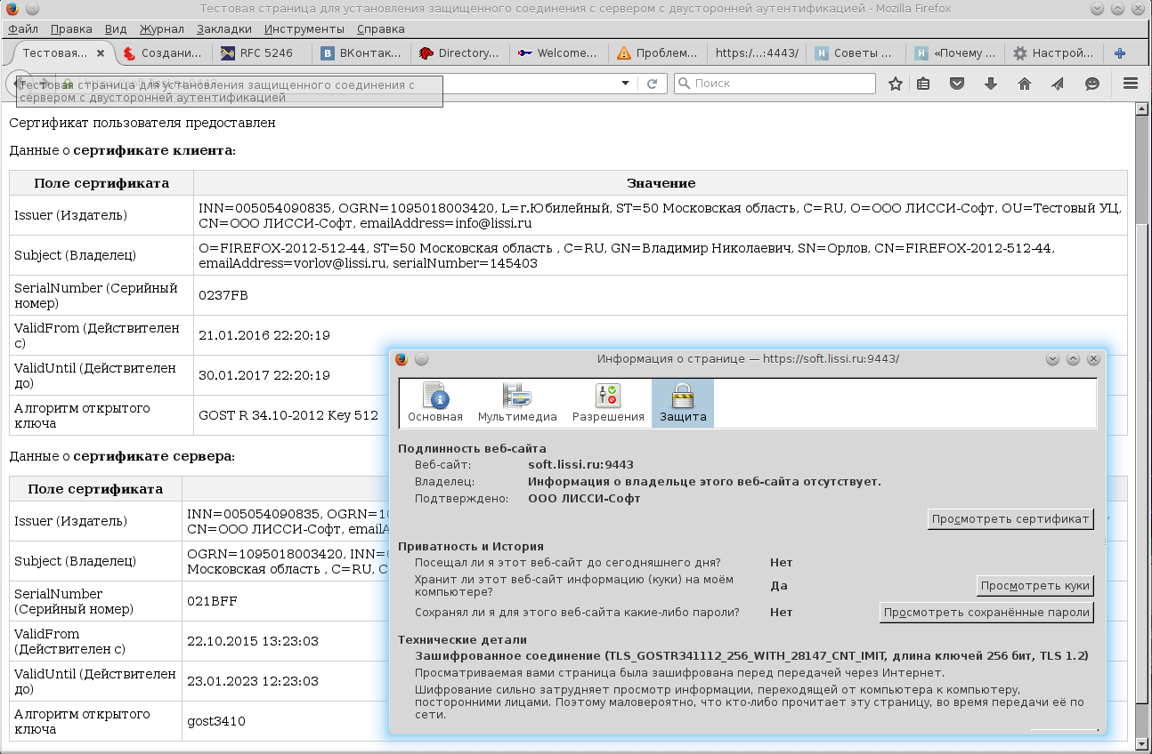Open a new tab with plus icon
Image resolution: width=1152 pixels, height=754 pixels.
[x=1119, y=53]
